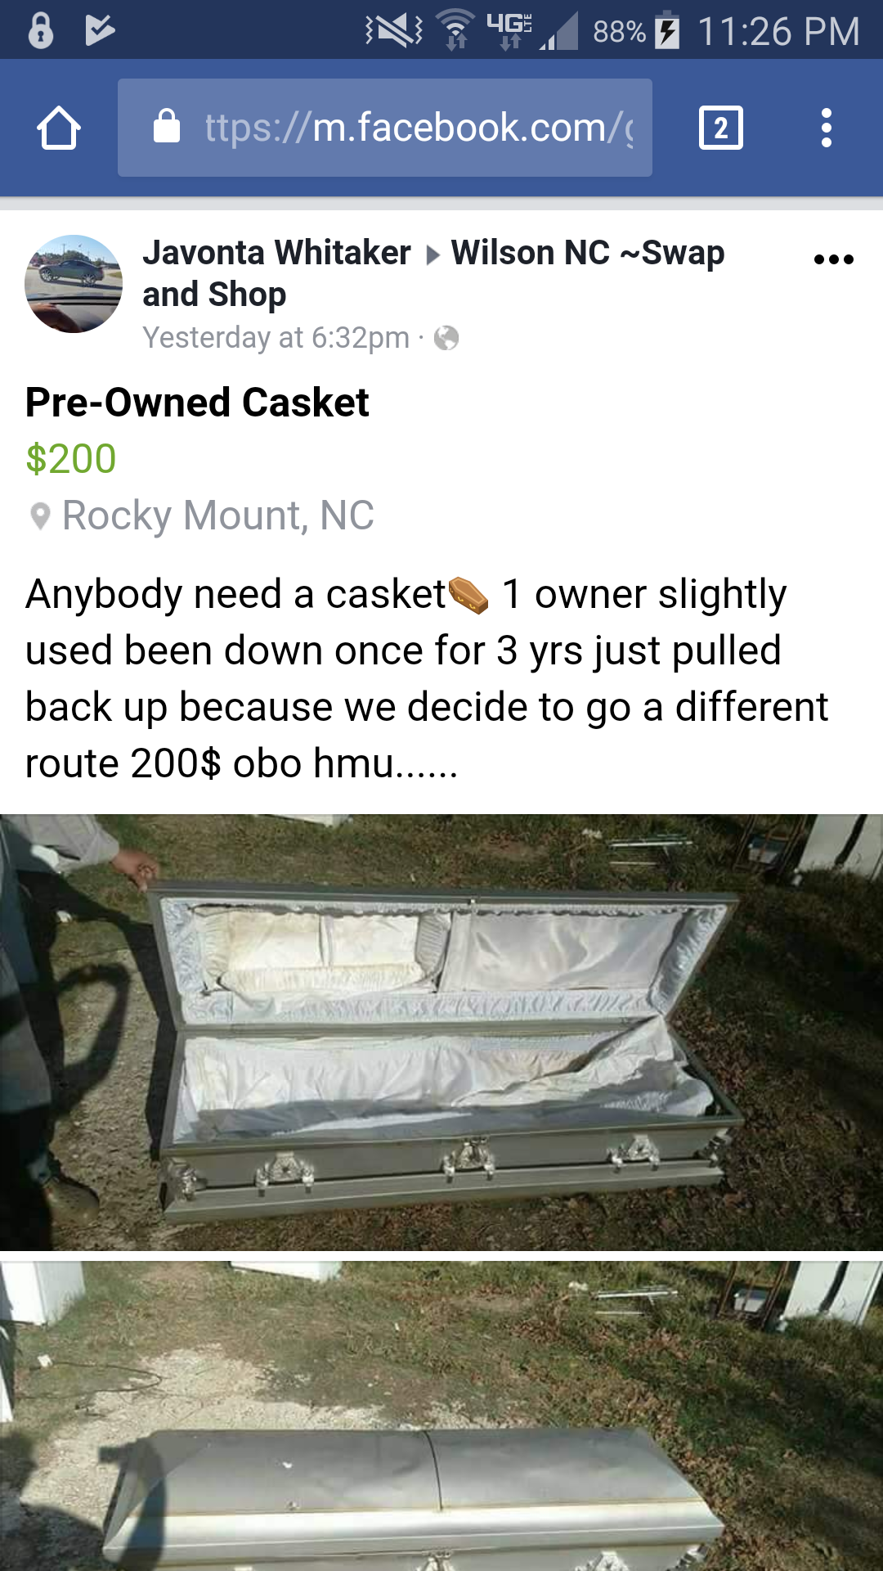View the closed casket photo
The image size is (883, 1571).
pos(441,1416)
